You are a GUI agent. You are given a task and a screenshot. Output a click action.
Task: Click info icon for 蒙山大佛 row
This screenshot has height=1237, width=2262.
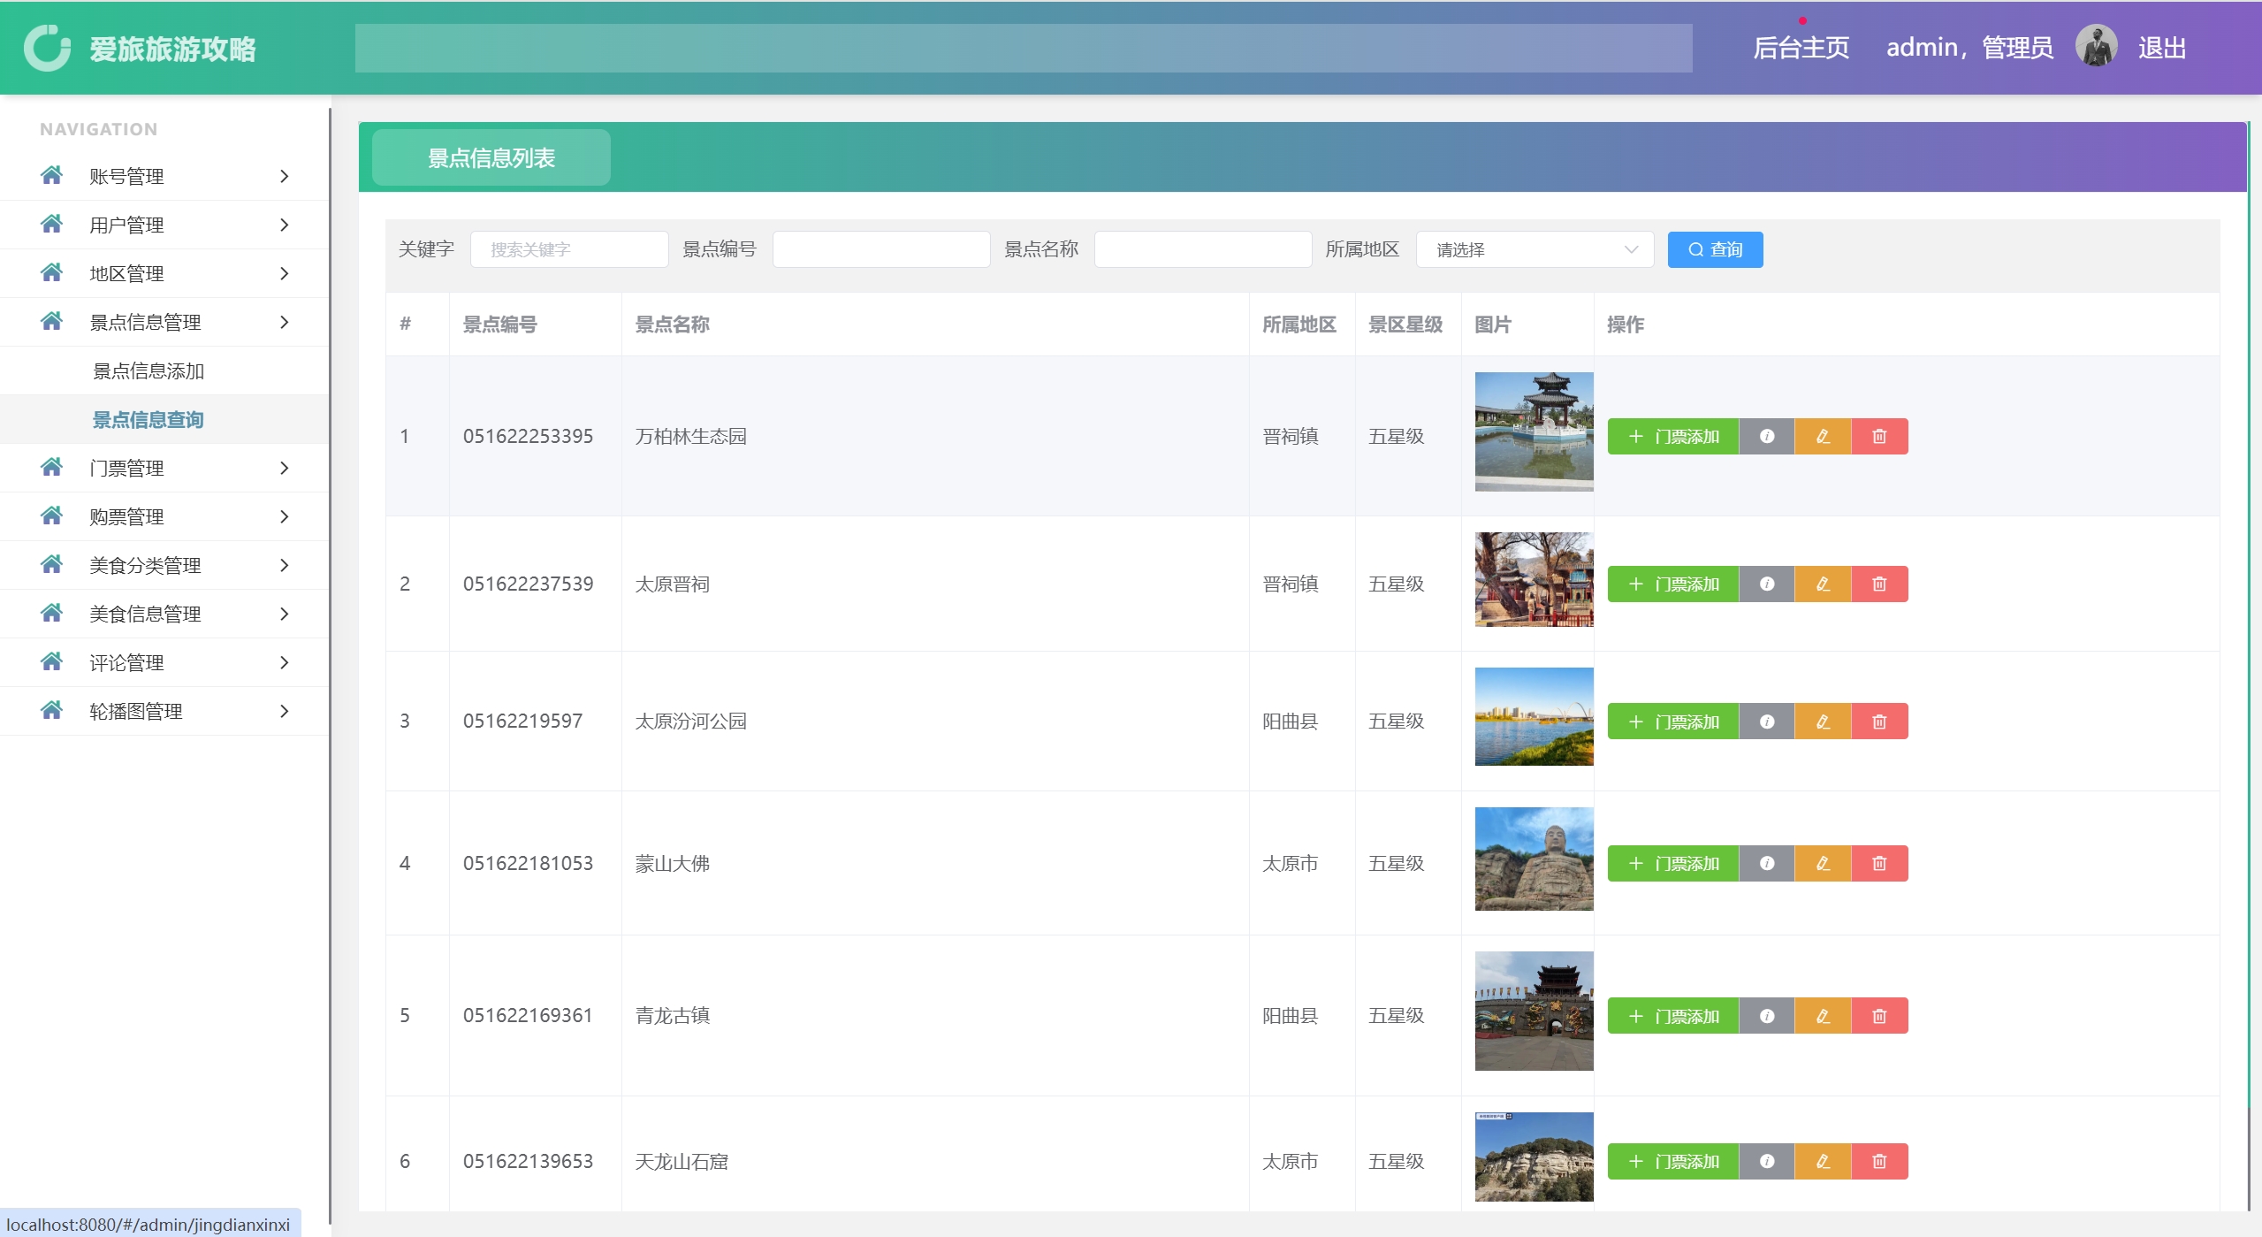click(x=1766, y=863)
